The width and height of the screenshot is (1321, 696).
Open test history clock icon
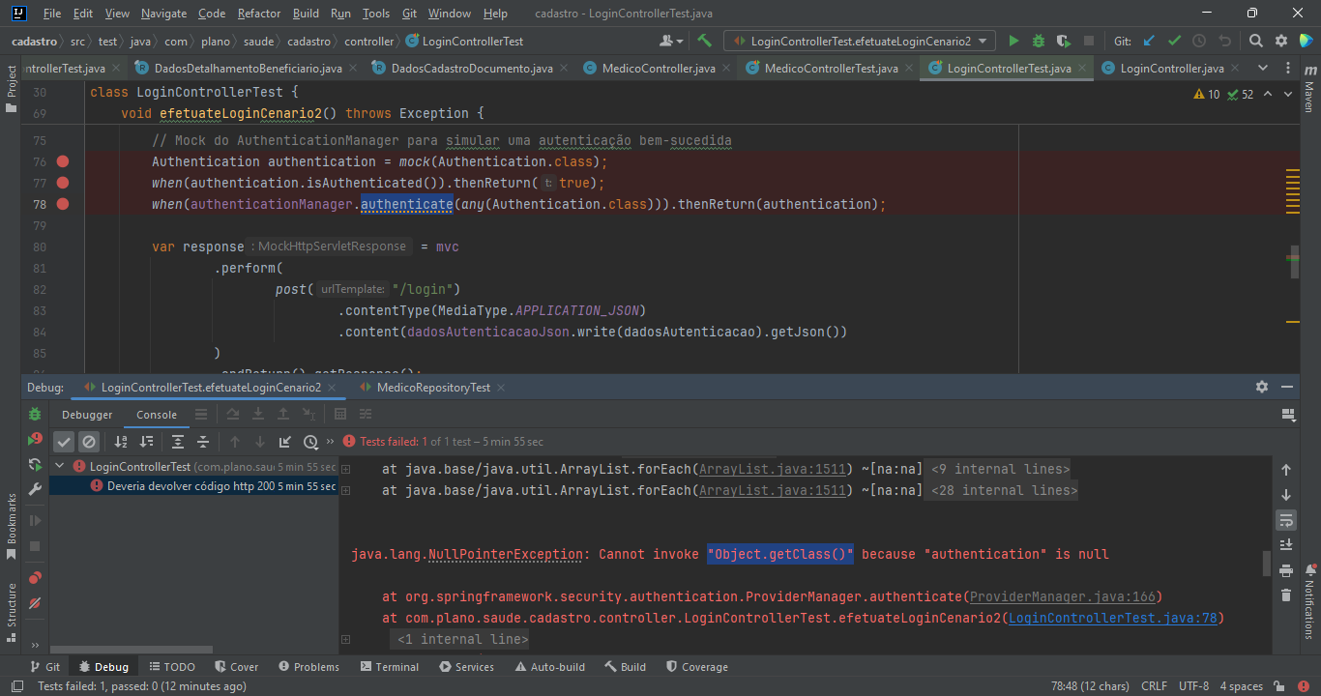point(310,442)
